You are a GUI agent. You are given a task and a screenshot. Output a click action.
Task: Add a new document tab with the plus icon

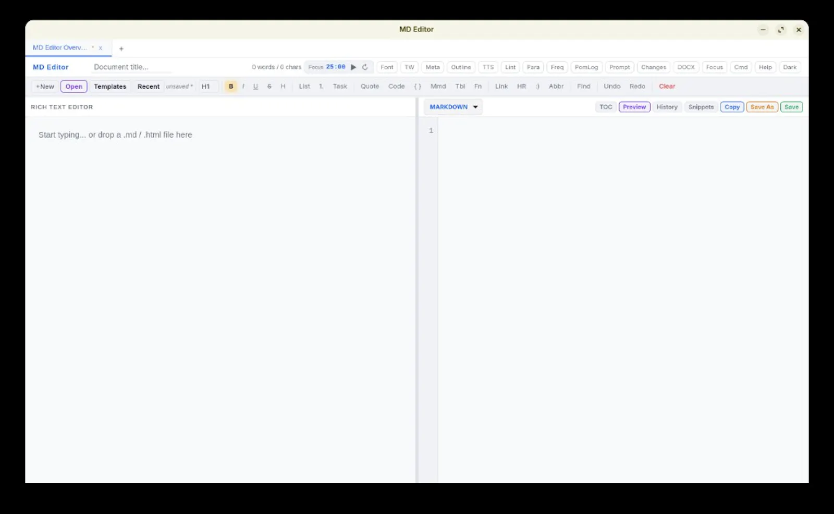coord(121,48)
